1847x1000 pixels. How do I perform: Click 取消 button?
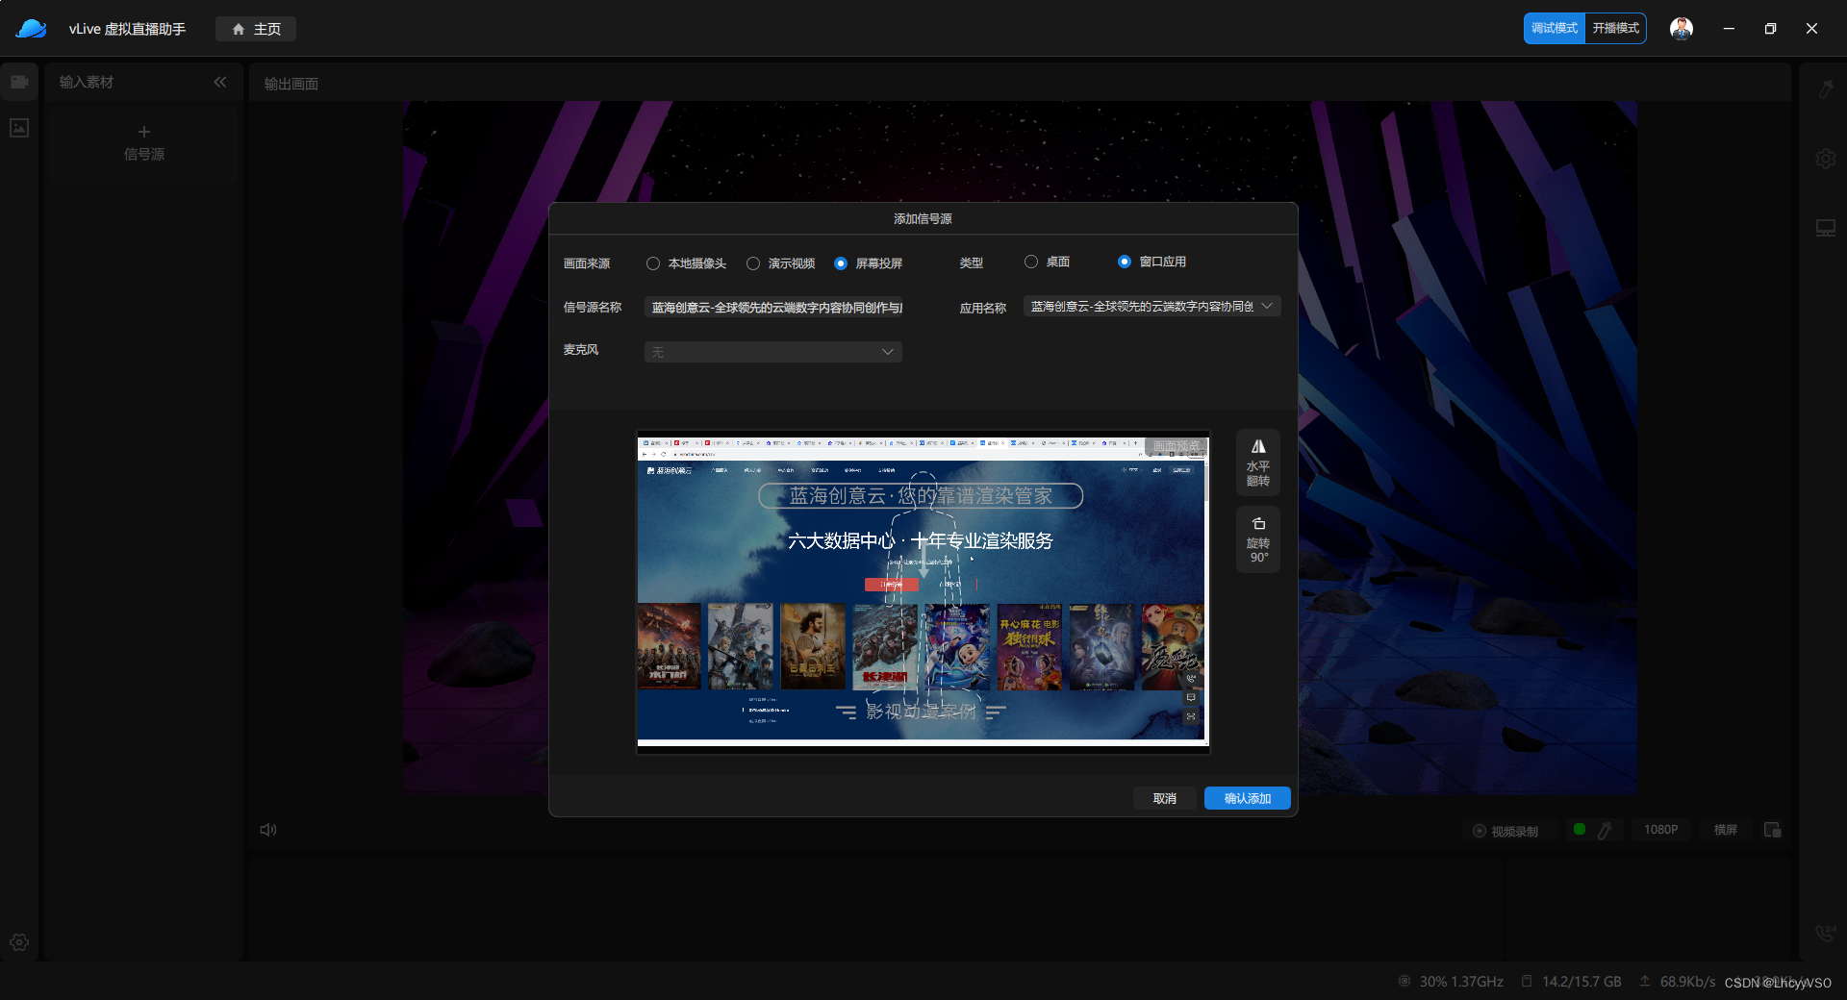(x=1165, y=798)
